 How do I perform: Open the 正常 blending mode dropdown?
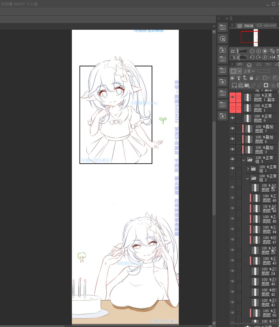[249, 71]
